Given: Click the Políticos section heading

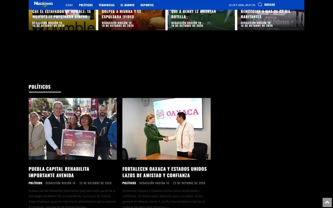Looking at the screenshot, I should point(40,87).
